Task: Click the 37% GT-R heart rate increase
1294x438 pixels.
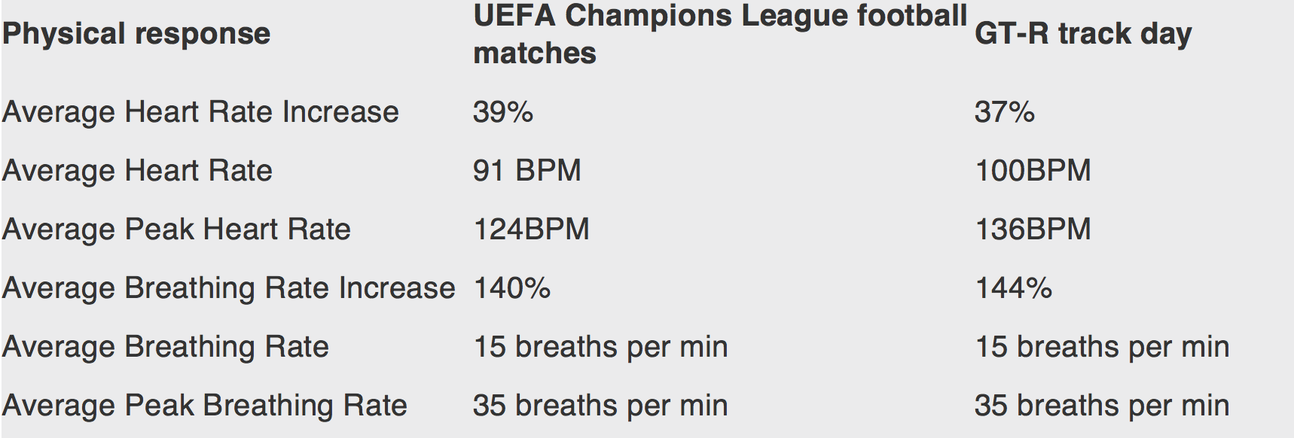Action: 1005,112
